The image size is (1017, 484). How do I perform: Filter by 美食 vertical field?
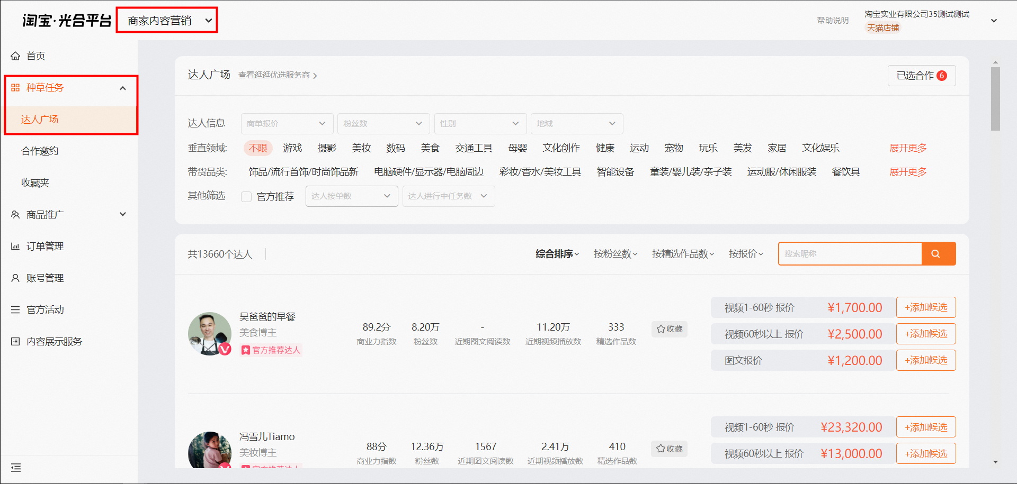coord(430,148)
